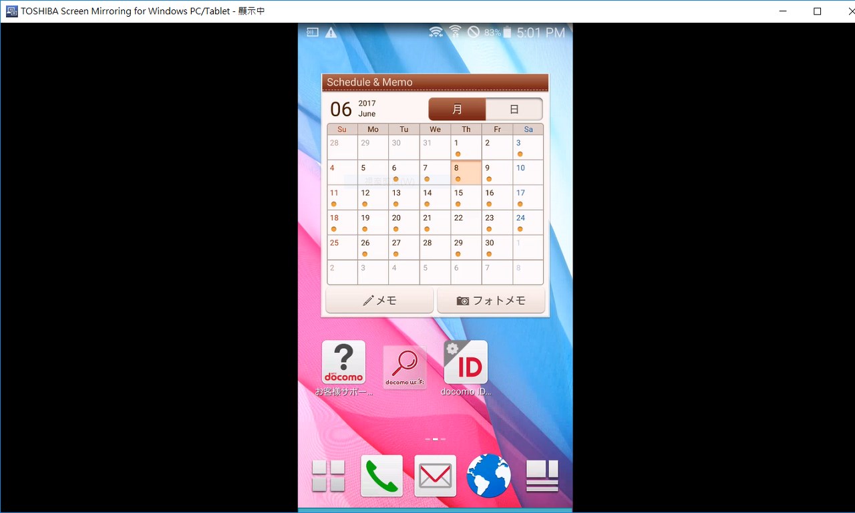Expand the Schedule & Memo widget header

tap(435, 81)
